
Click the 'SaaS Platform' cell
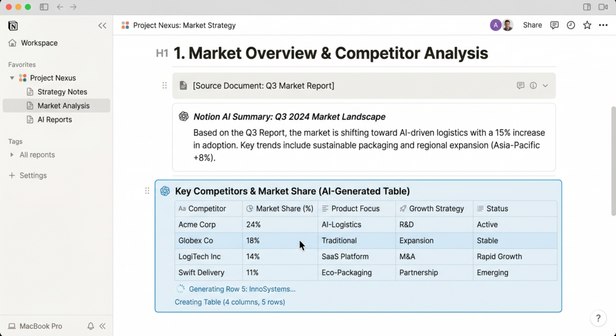(357, 257)
